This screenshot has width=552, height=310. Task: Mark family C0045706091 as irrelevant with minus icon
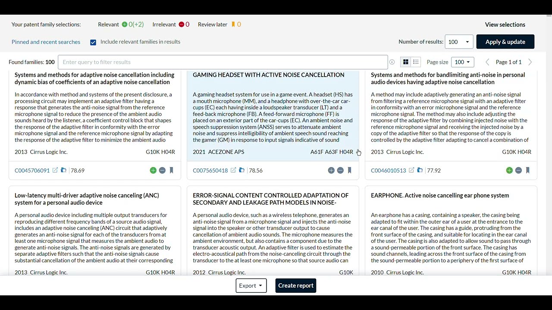162,170
